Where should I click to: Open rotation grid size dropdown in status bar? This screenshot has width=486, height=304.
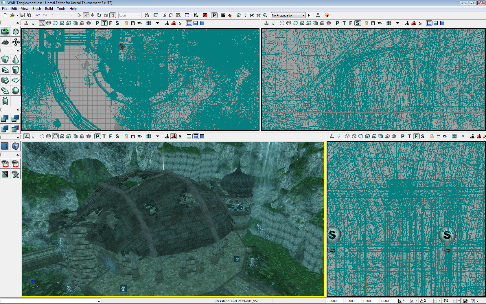coord(439,301)
